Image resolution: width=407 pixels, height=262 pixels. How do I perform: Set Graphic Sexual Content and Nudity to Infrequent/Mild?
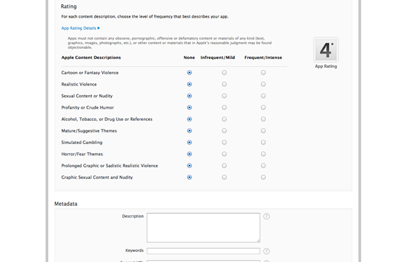pos(225,177)
